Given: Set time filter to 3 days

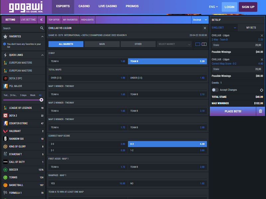Looking at the screenshot, I should [x=23, y=95].
